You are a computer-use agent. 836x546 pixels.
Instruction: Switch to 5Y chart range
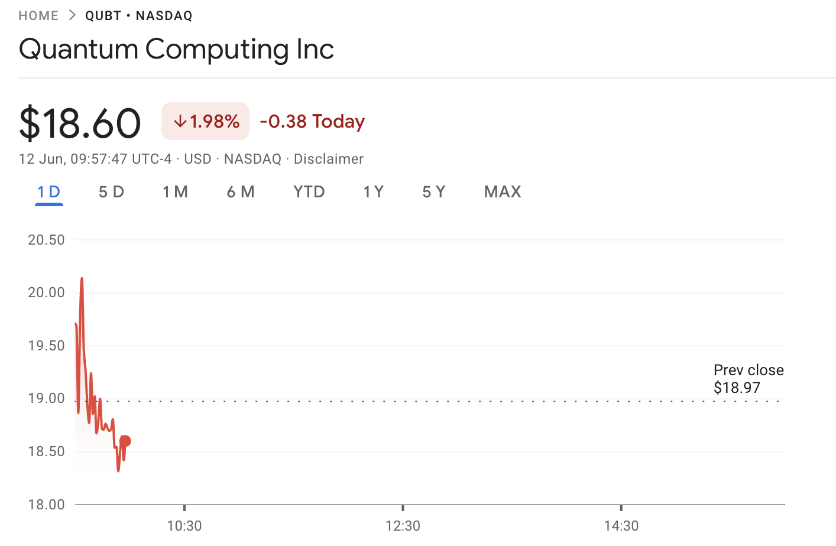pyautogui.click(x=434, y=192)
